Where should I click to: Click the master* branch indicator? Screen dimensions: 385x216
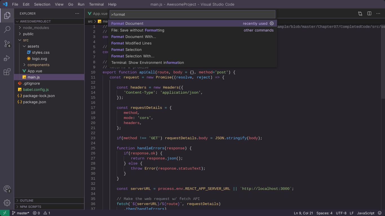click(x=21, y=213)
